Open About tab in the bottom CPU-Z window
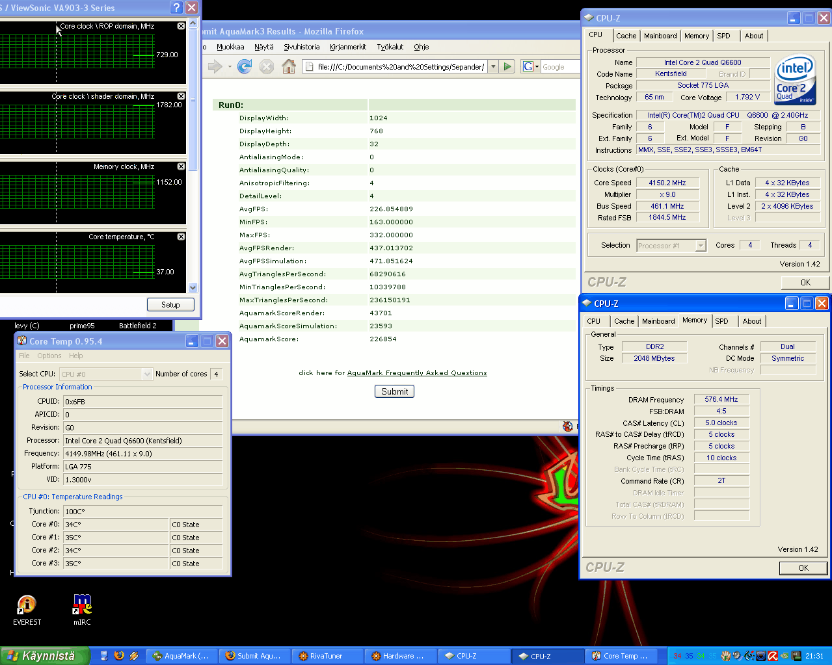Screen dimensions: 832x665 [752, 321]
